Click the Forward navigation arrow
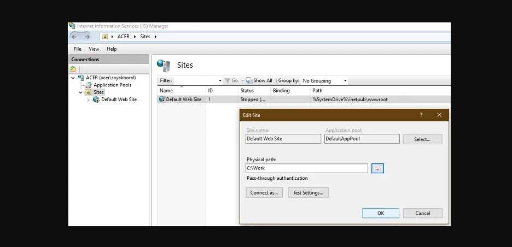The height and width of the screenshot is (247, 512). [87, 37]
